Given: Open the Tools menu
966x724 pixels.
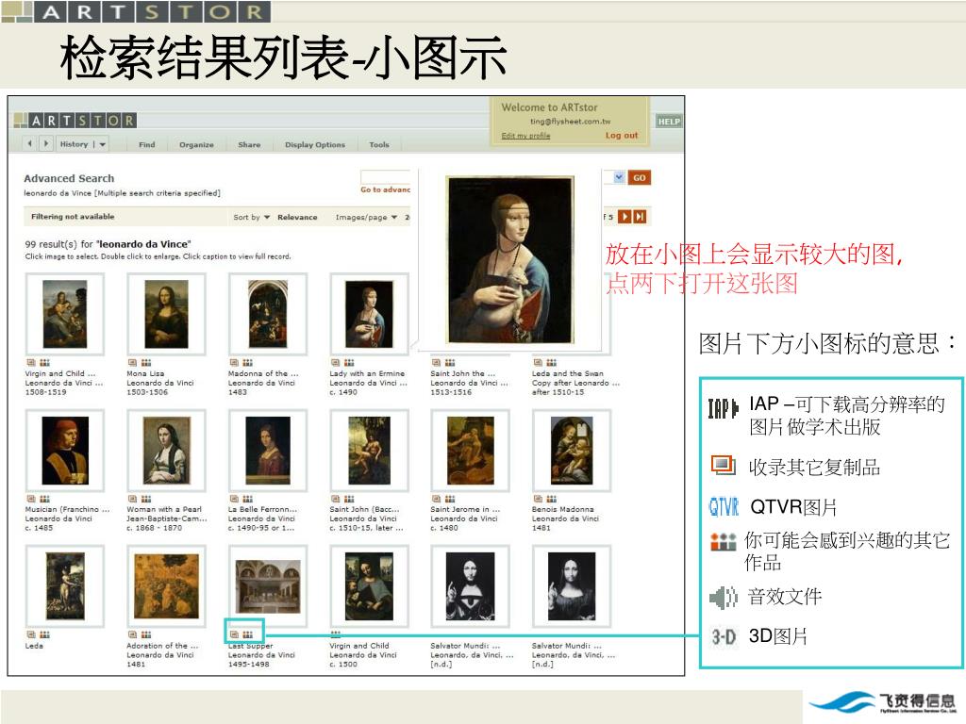Looking at the screenshot, I should click(x=379, y=144).
